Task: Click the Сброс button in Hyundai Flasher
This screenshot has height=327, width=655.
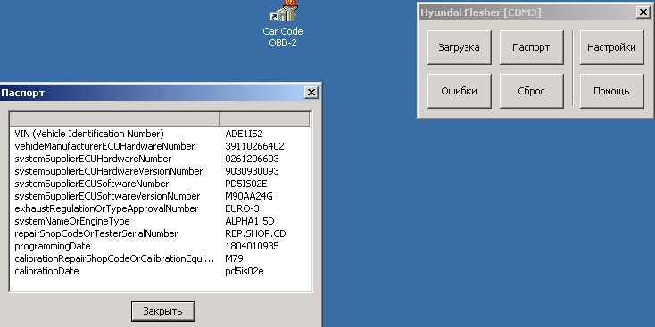Action: pyautogui.click(x=531, y=91)
